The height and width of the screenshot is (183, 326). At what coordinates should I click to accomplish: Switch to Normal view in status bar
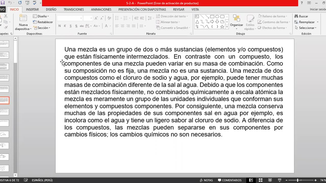point(251,180)
